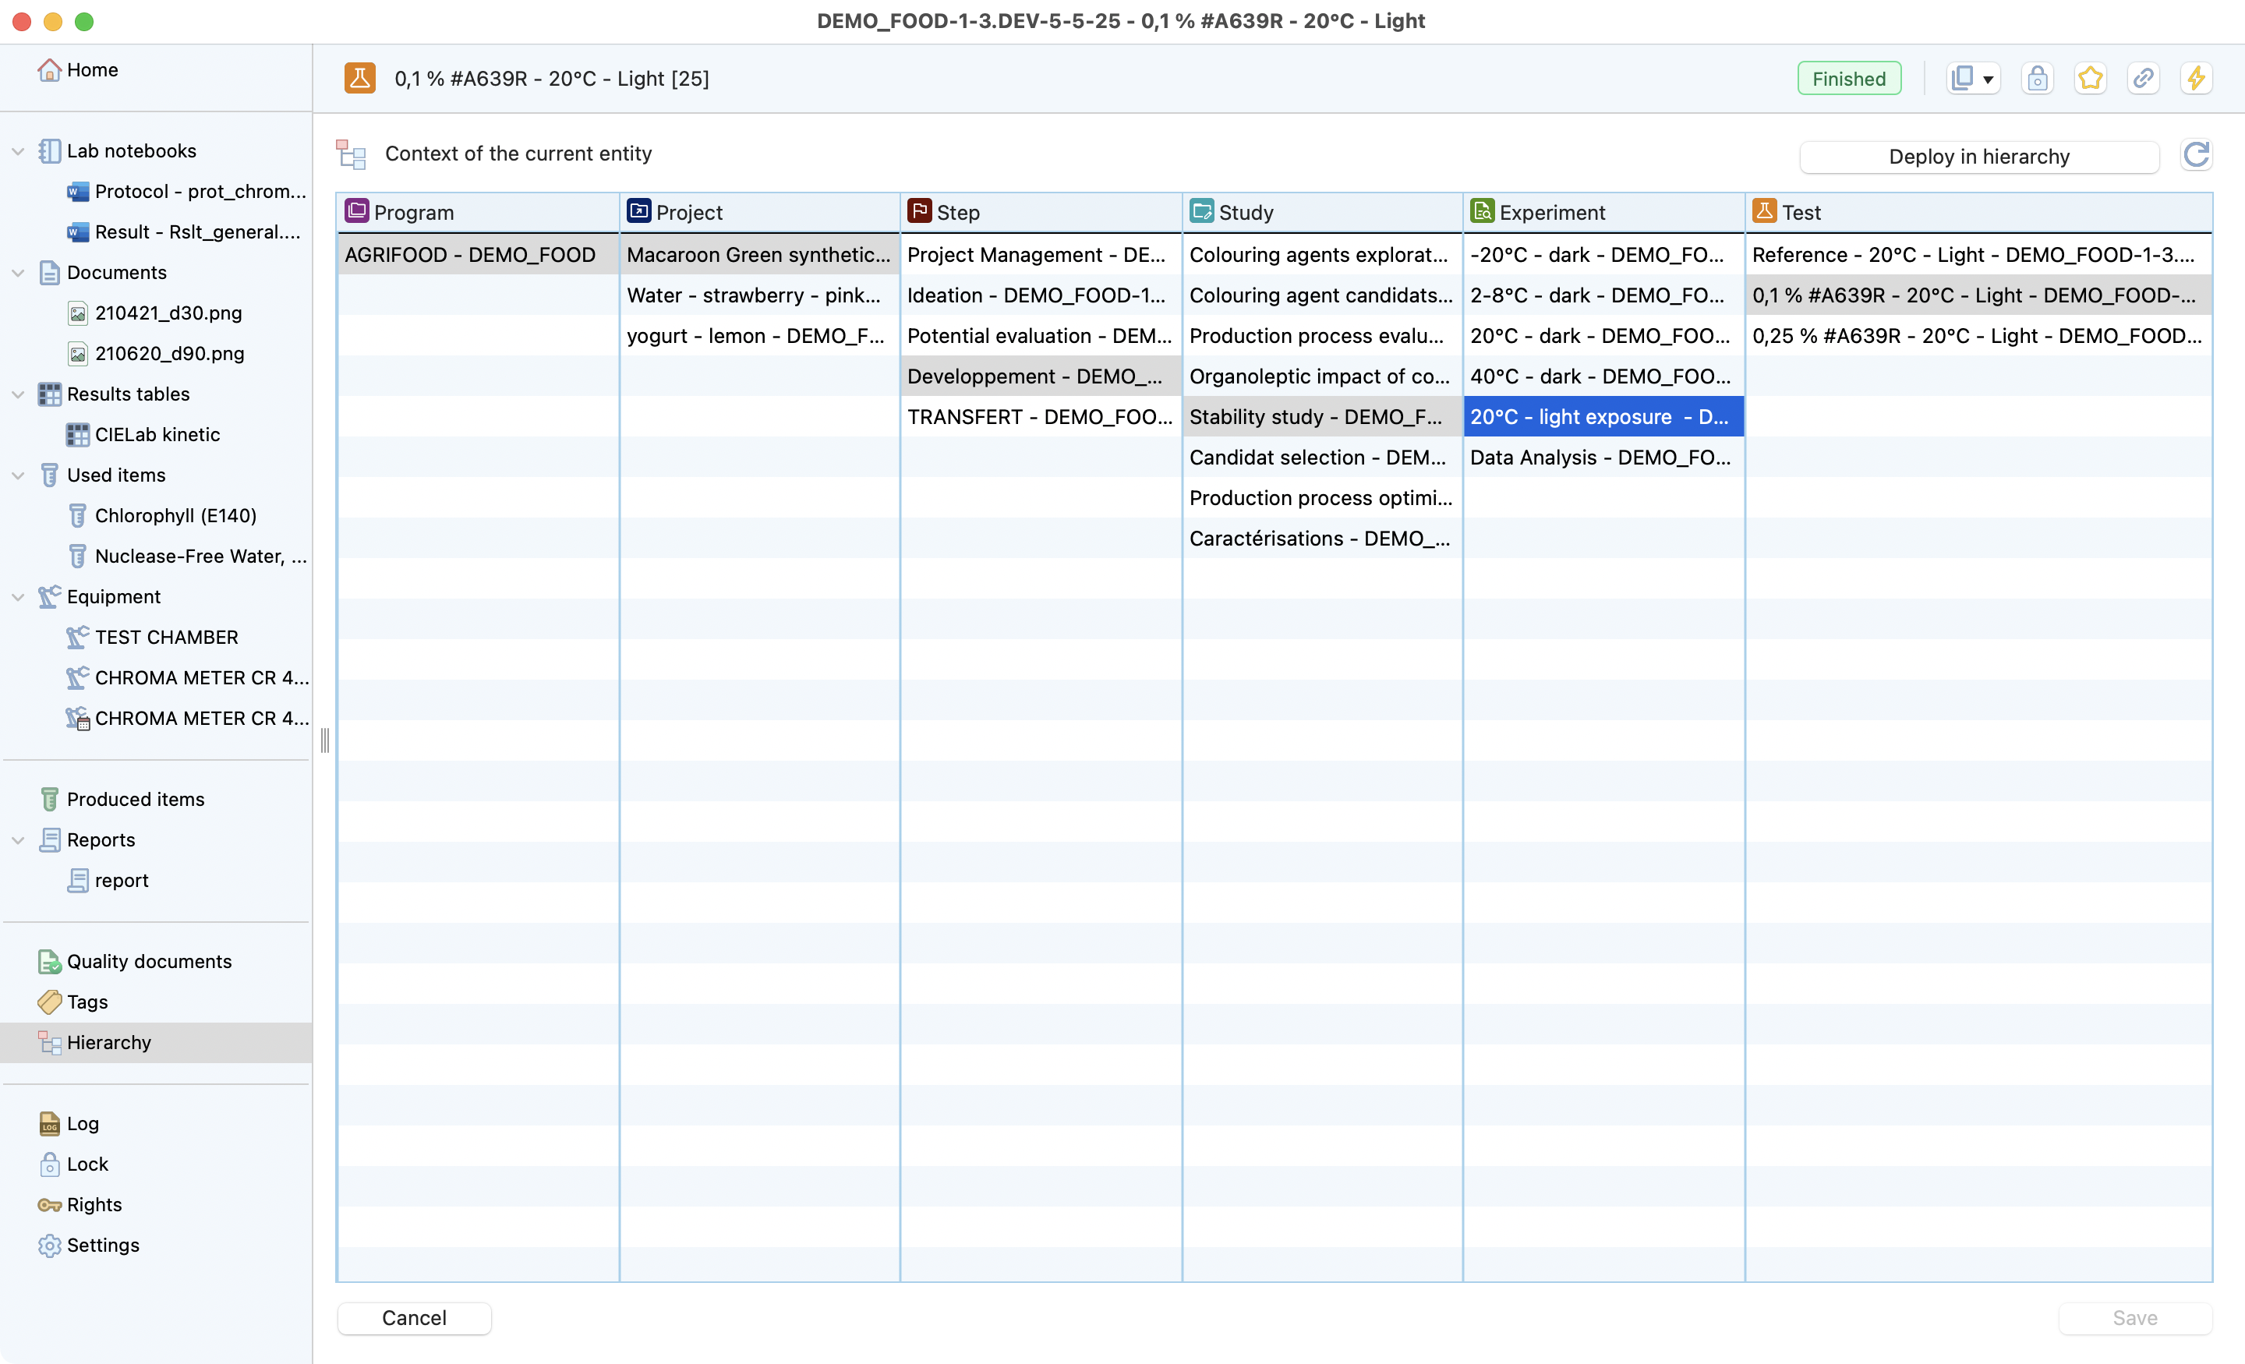Click the lock icon in top toolbar
Screen dimensions: 2245x1364
tap(2038, 79)
